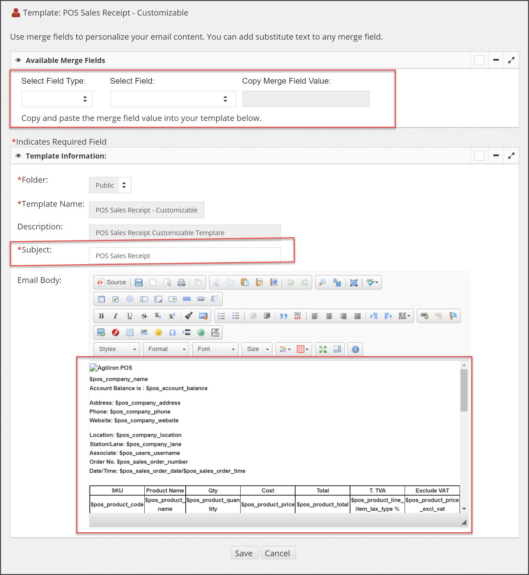The width and height of the screenshot is (529, 575).
Task: Tick checkbox in Available Merge Fields header
Action: coord(479,60)
